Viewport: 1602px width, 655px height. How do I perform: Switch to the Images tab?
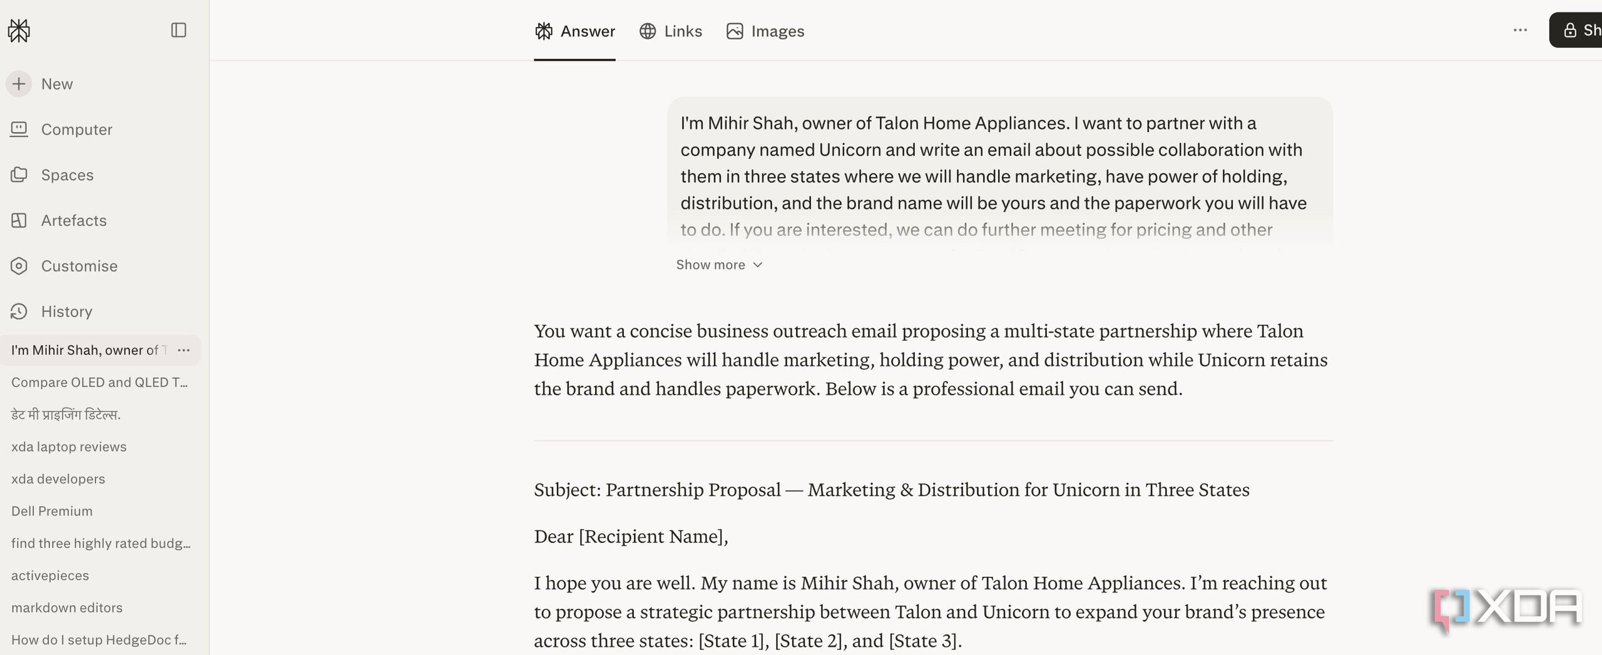click(x=765, y=31)
